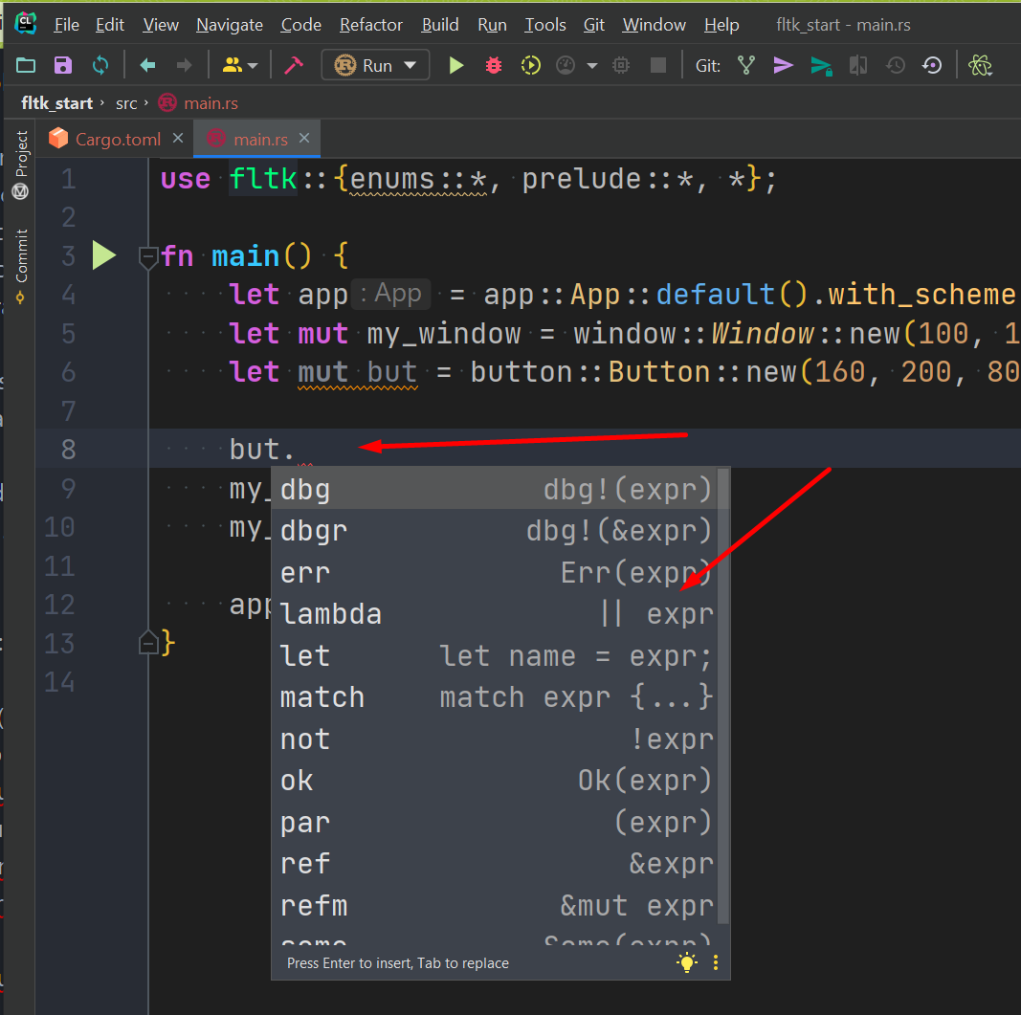The height and width of the screenshot is (1015, 1021).
Task: Navigate back using the left arrow icon
Action: point(145,65)
